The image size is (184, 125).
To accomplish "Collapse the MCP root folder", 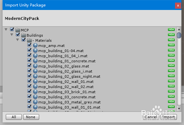I will (x=6, y=30).
